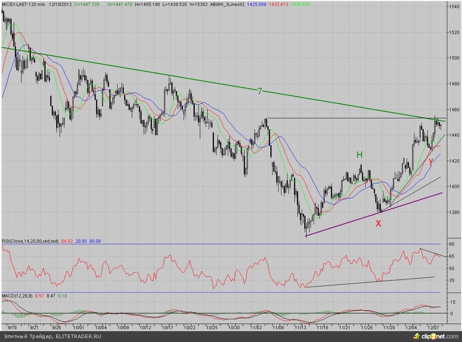Screen dimensions: 462x342
Task: Select the green "7" trendline label
Action: 259,91
